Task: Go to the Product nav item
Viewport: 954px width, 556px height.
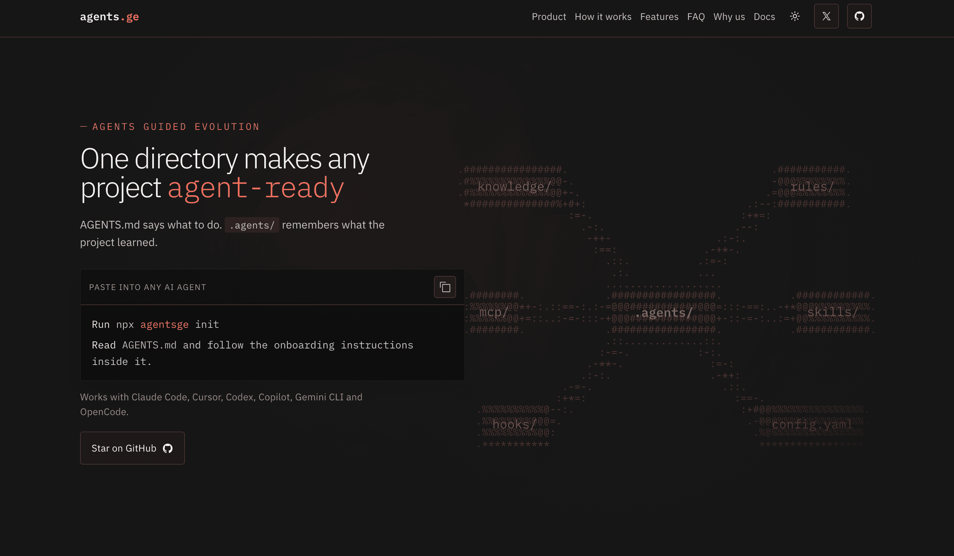Action: point(548,16)
